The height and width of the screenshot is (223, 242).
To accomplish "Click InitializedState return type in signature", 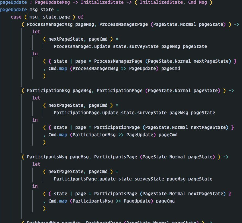I will point(161,2).
